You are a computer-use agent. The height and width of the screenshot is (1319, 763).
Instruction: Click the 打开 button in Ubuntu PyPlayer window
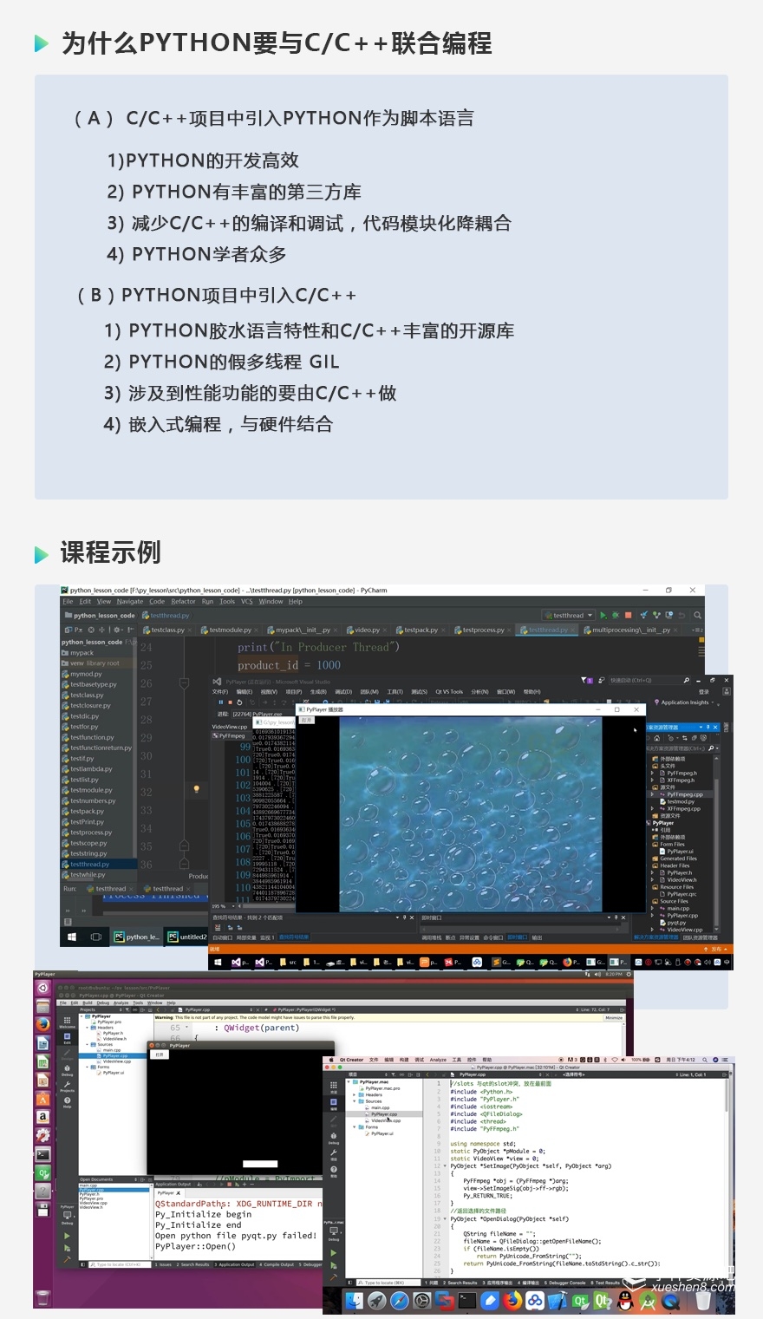160,1055
